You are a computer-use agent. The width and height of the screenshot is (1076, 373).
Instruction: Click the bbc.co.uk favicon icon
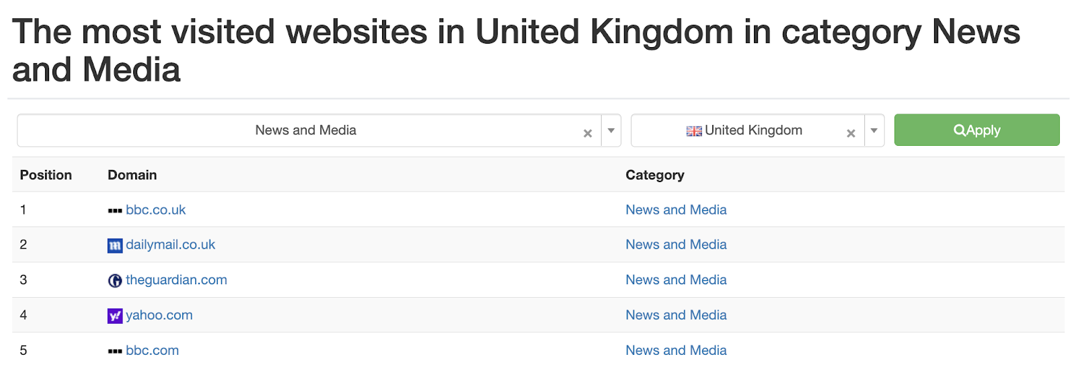115,210
